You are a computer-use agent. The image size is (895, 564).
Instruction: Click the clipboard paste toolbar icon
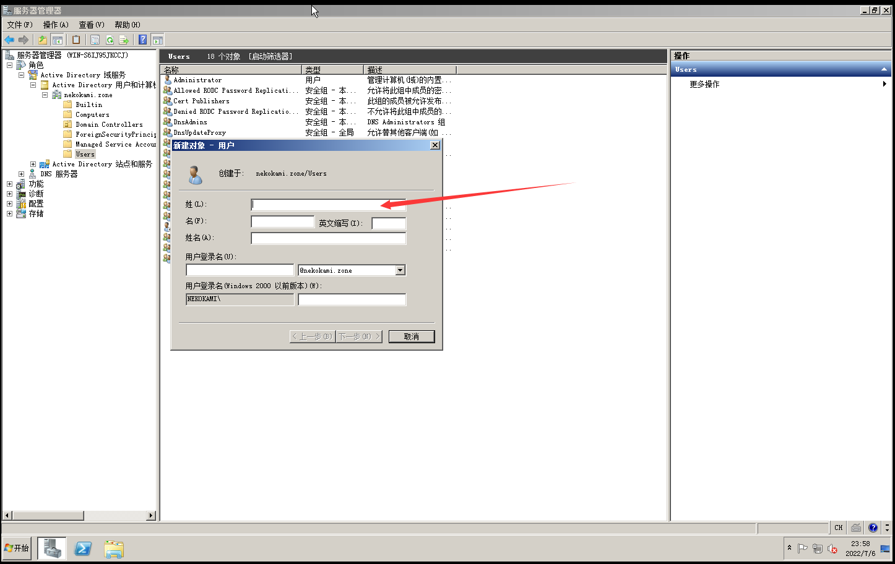click(76, 40)
